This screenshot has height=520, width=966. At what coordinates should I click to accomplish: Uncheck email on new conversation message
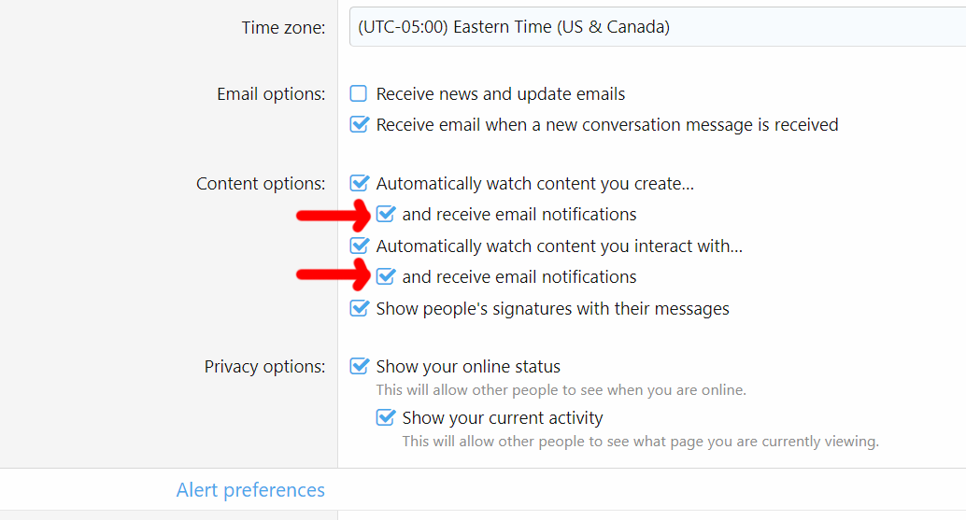[x=359, y=124]
